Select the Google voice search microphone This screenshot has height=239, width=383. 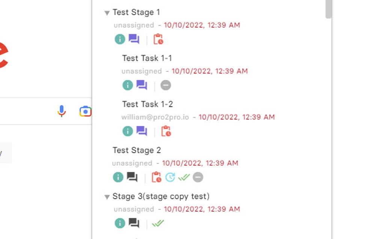(x=61, y=111)
